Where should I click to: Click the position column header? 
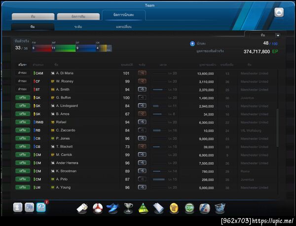pyautogui.click(x=38, y=65)
